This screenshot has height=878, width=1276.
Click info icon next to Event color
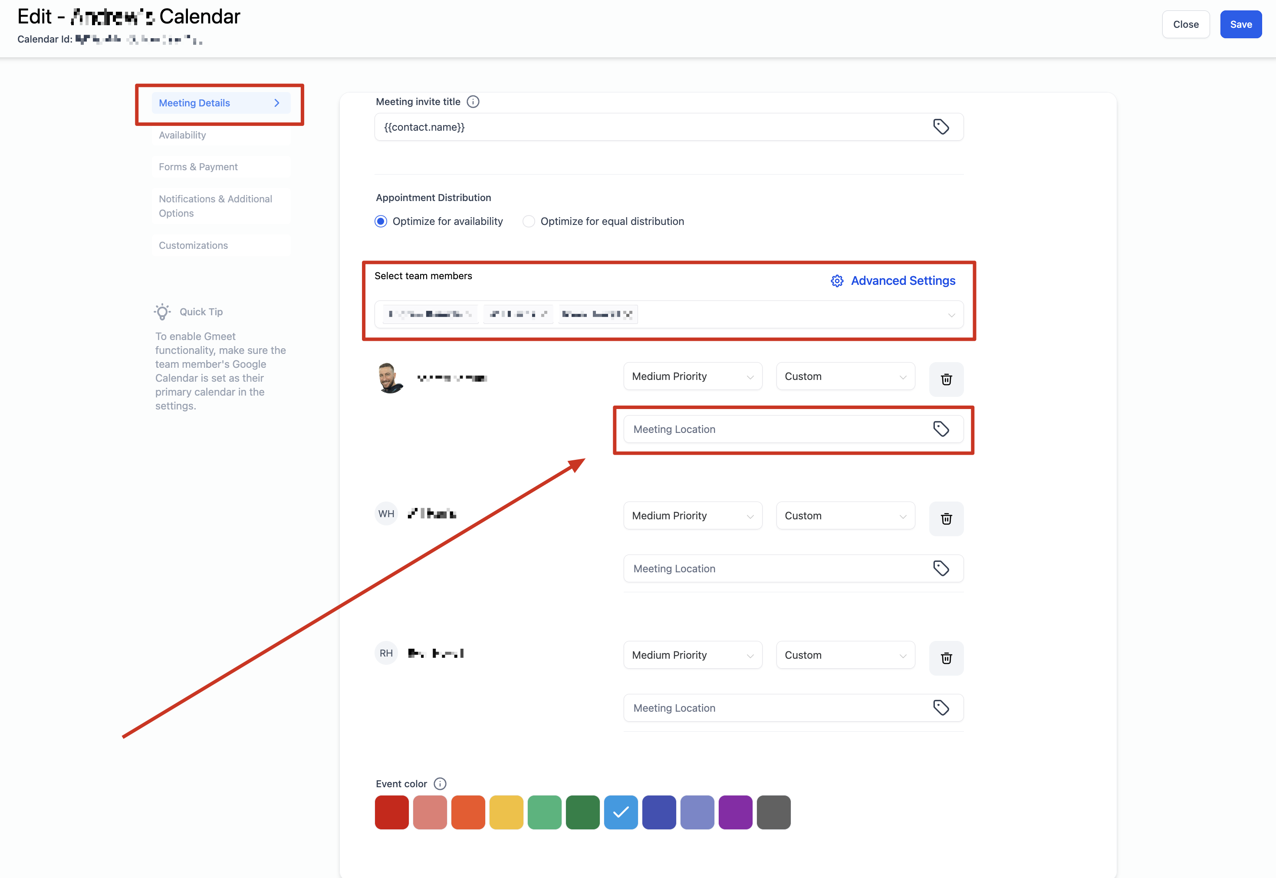pos(440,784)
